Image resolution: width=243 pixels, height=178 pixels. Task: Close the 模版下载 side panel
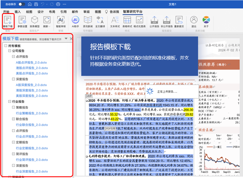[71, 39]
